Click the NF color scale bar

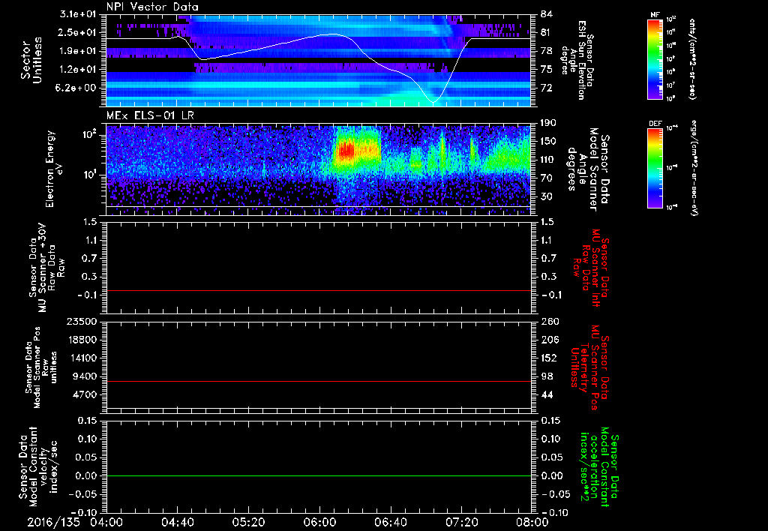655,58
